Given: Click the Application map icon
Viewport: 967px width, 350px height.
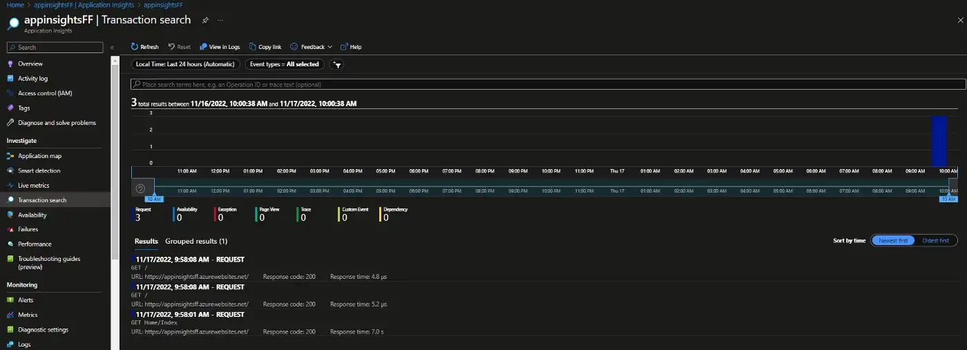Looking at the screenshot, I should pyautogui.click(x=10, y=156).
